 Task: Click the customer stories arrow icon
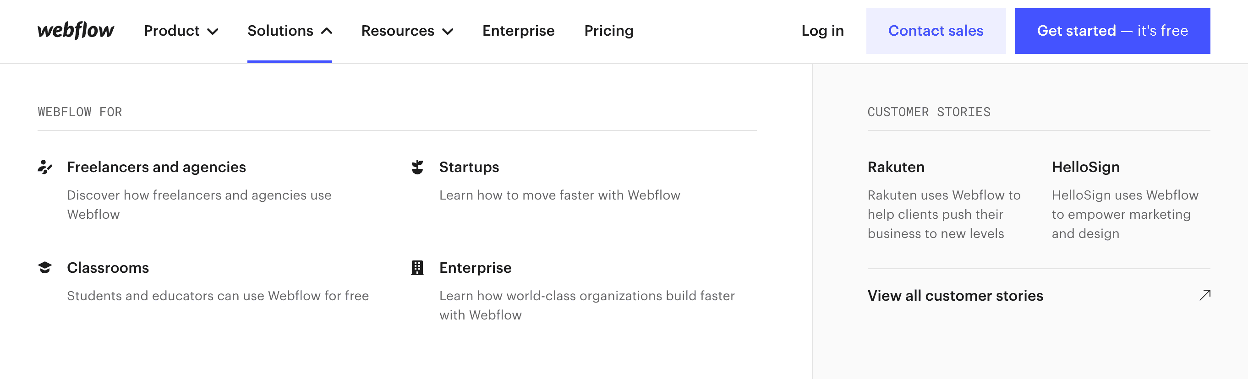point(1204,295)
